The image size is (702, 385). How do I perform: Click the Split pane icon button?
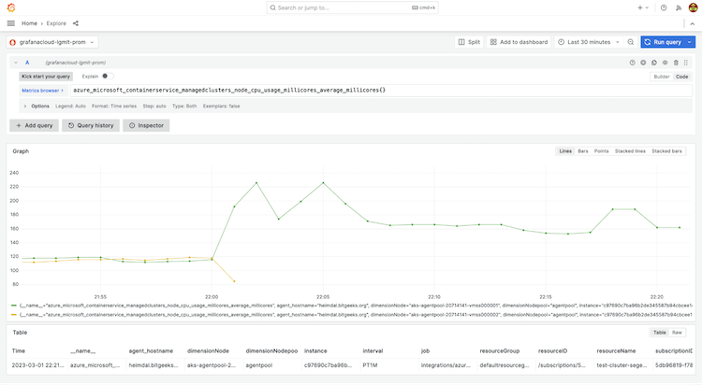click(x=469, y=42)
